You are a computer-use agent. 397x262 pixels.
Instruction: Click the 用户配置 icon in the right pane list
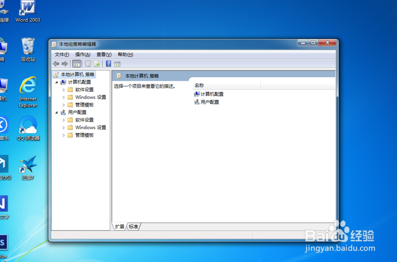[x=197, y=102]
